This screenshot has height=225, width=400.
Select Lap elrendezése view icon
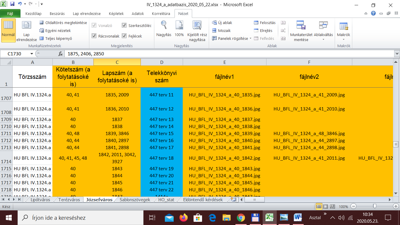pos(26,25)
